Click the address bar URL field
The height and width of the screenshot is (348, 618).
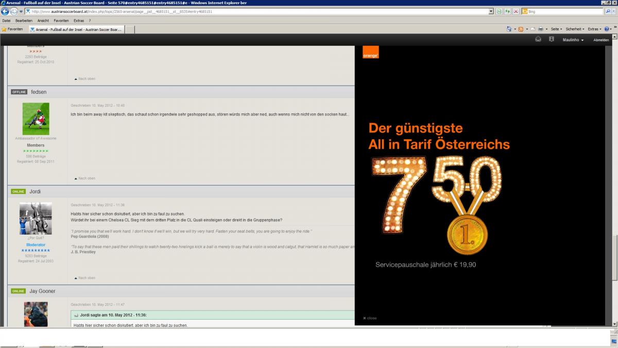pyautogui.click(x=259, y=11)
